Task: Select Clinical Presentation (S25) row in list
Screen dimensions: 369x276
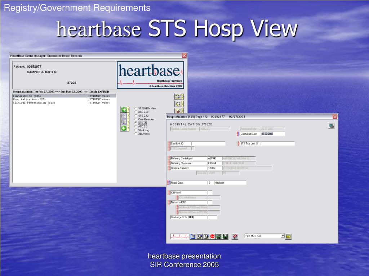Action: [64, 102]
